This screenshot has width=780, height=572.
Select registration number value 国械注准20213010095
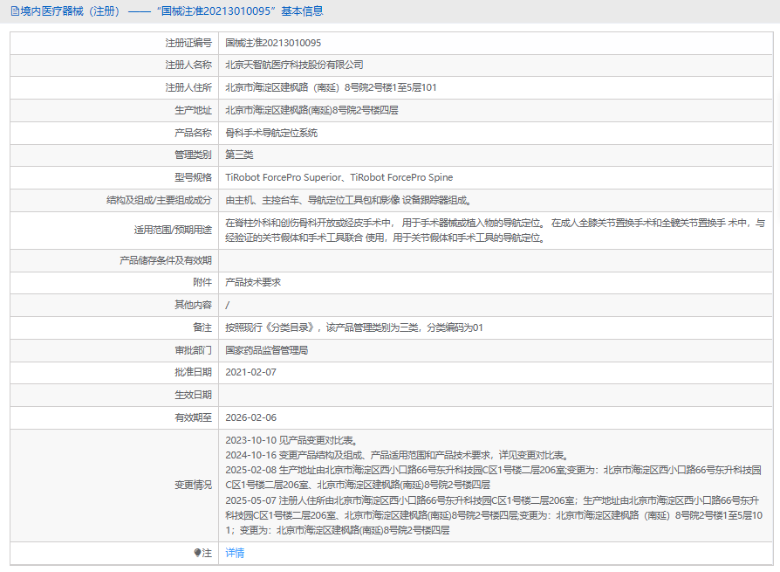click(273, 43)
